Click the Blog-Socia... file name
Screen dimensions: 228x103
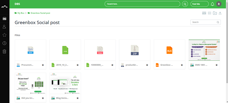(62, 98)
